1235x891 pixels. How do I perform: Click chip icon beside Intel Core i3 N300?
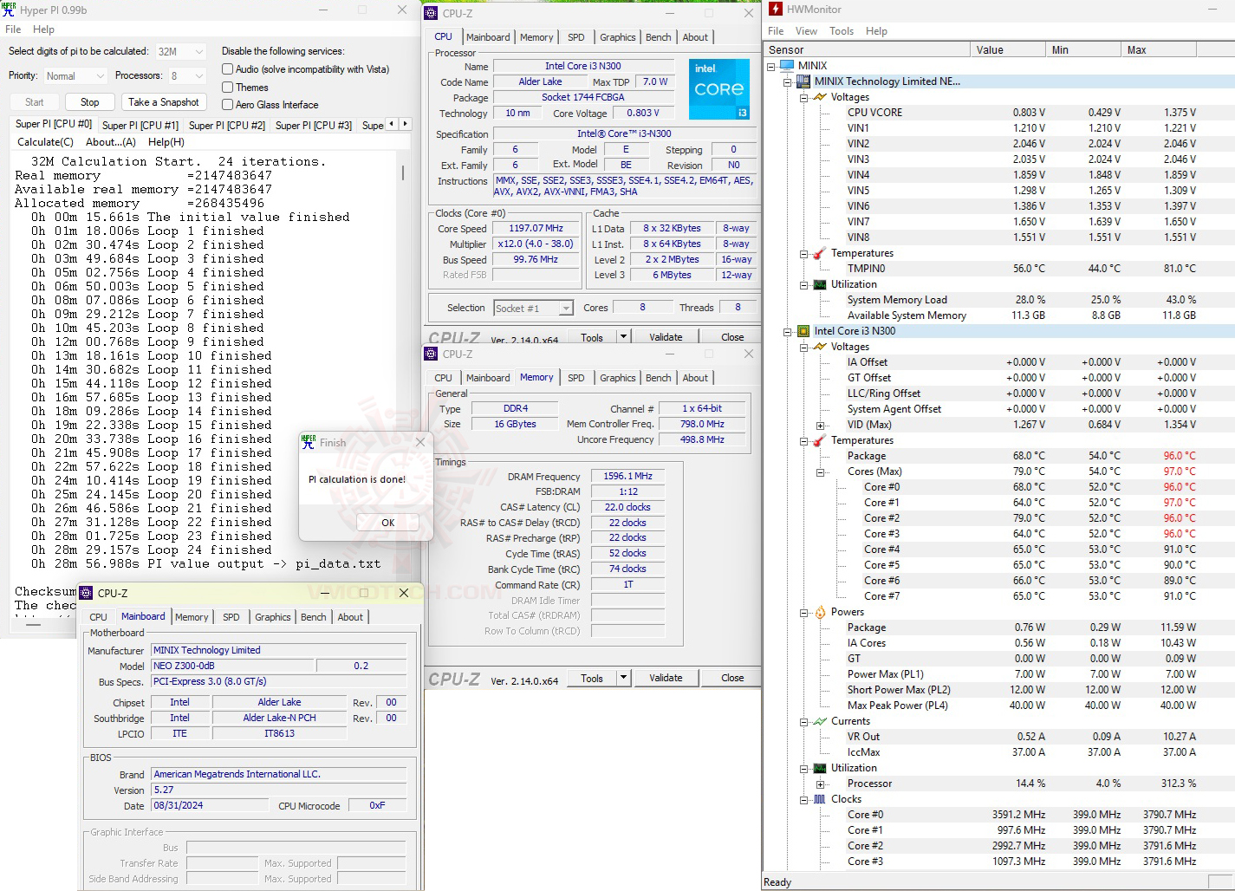[803, 331]
